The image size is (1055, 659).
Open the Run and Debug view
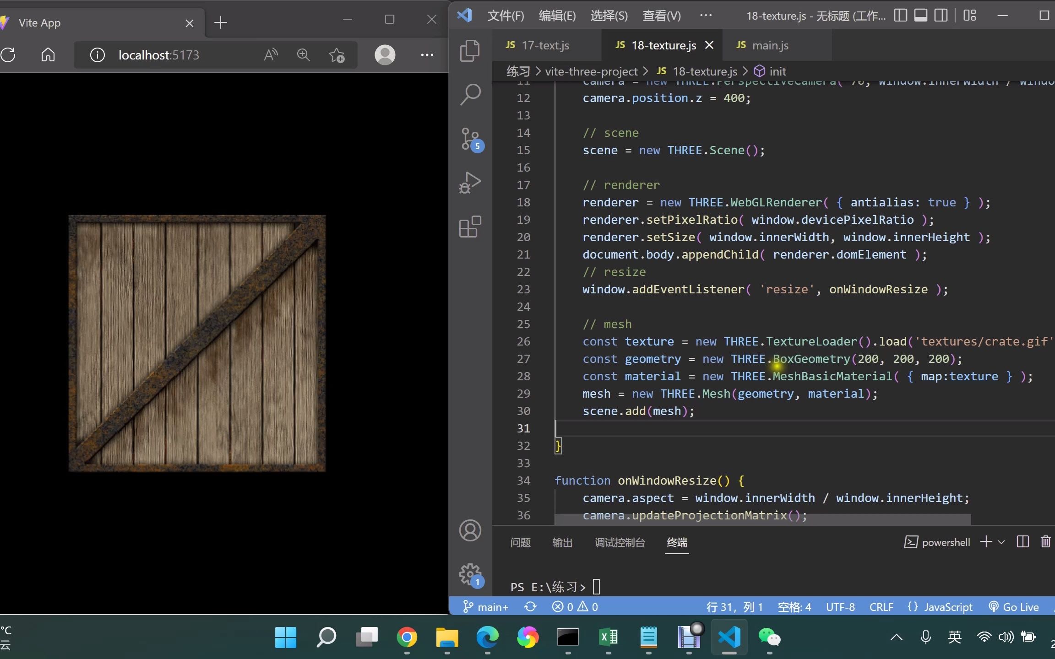coord(470,183)
